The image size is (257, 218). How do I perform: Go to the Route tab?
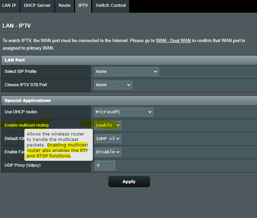coord(64,5)
